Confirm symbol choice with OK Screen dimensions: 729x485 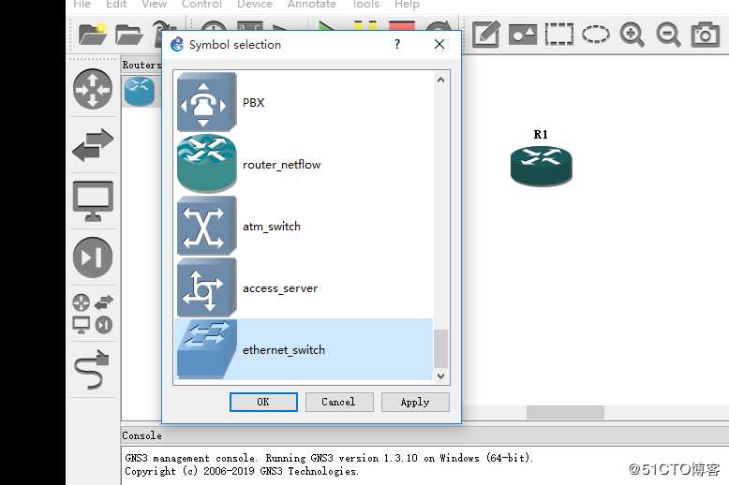(x=263, y=402)
